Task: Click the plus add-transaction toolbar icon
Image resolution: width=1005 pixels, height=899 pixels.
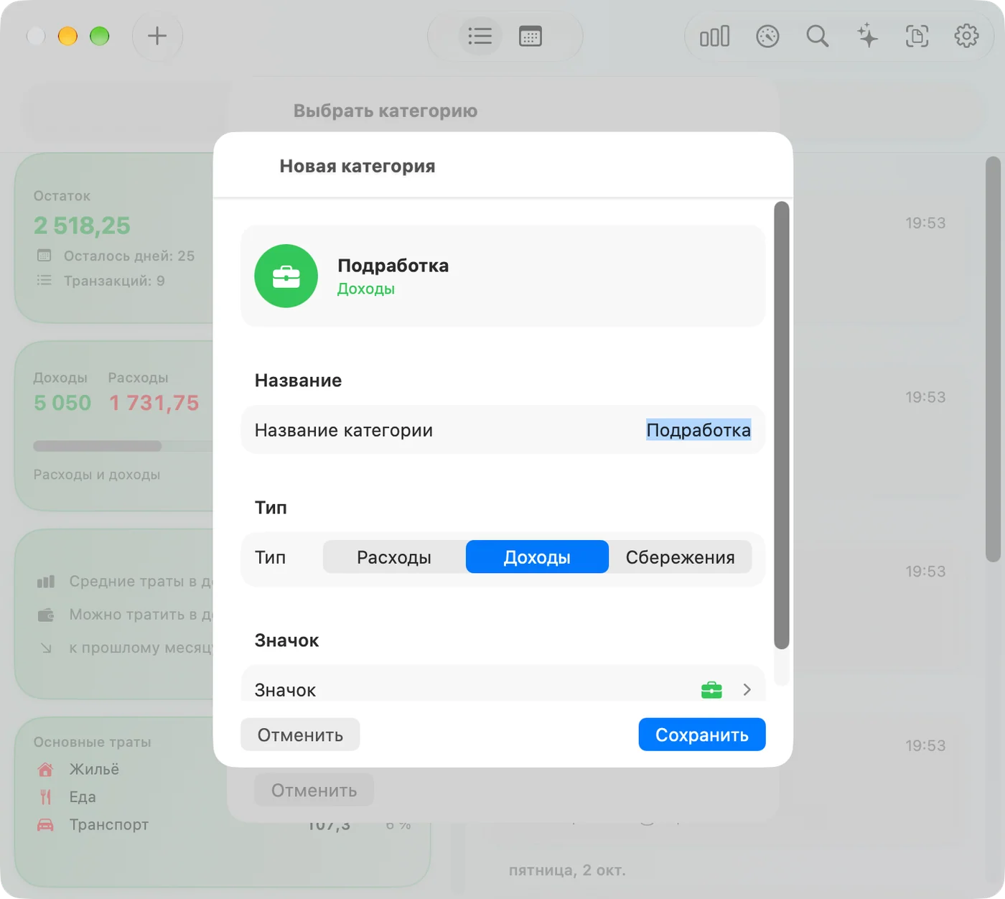Action: (157, 36)
